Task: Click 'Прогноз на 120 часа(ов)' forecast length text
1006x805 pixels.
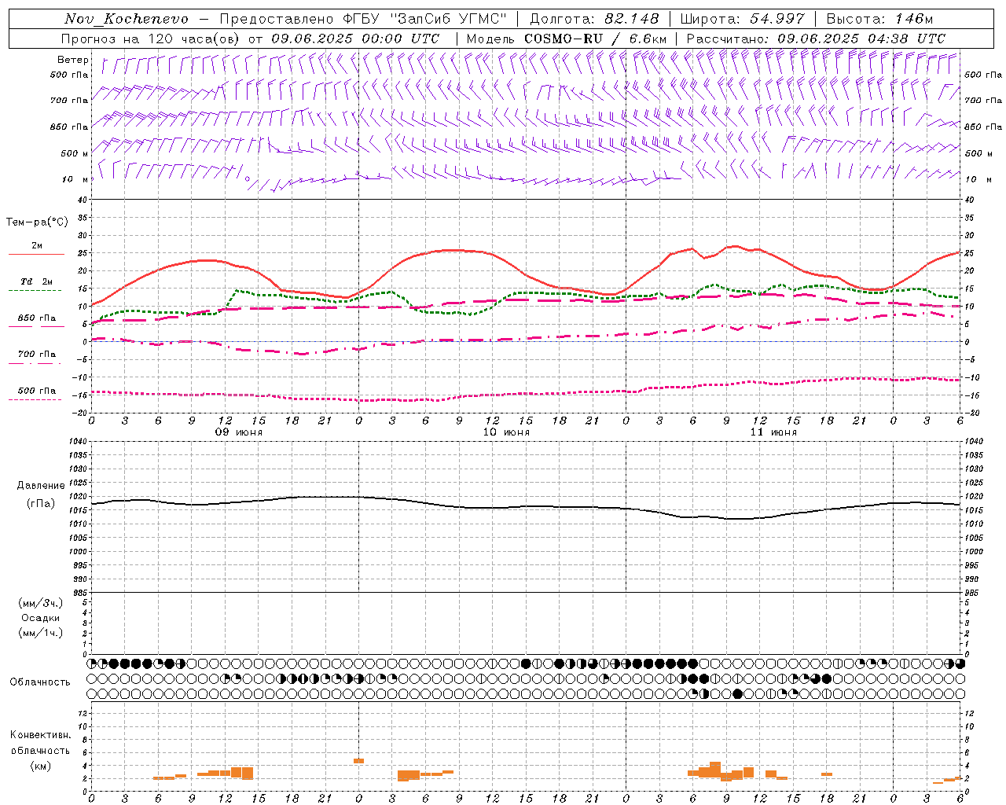Action: click(151, 39)
